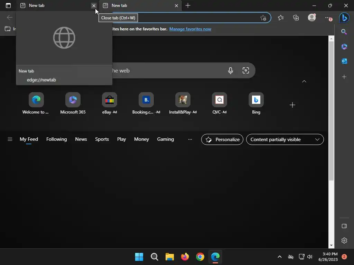Open the feed hamburger menu

[10, 139]
